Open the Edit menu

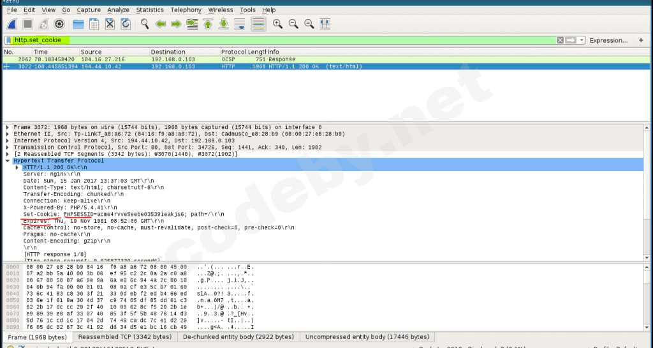(29, 10)
